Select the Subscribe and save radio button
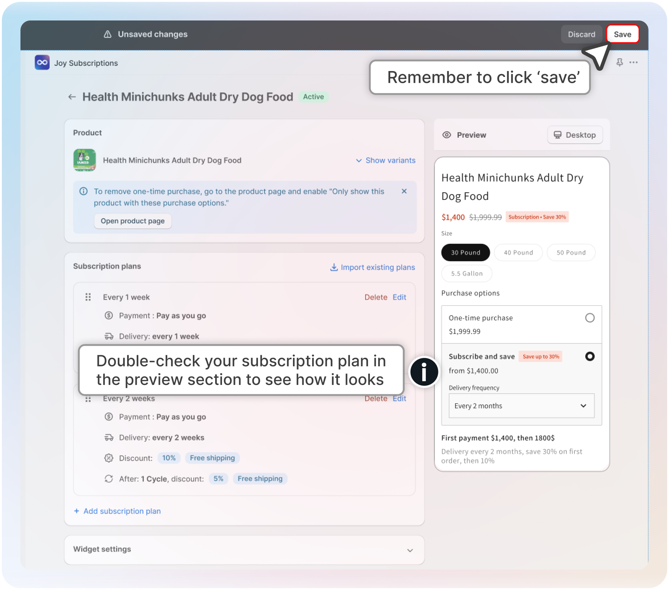Viewport: 669px width, 590px height. click(590, 356)
